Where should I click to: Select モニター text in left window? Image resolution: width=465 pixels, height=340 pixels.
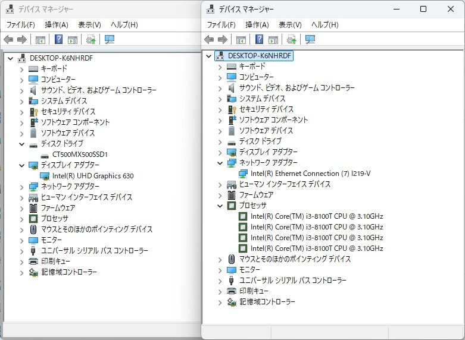coord(51,240)
